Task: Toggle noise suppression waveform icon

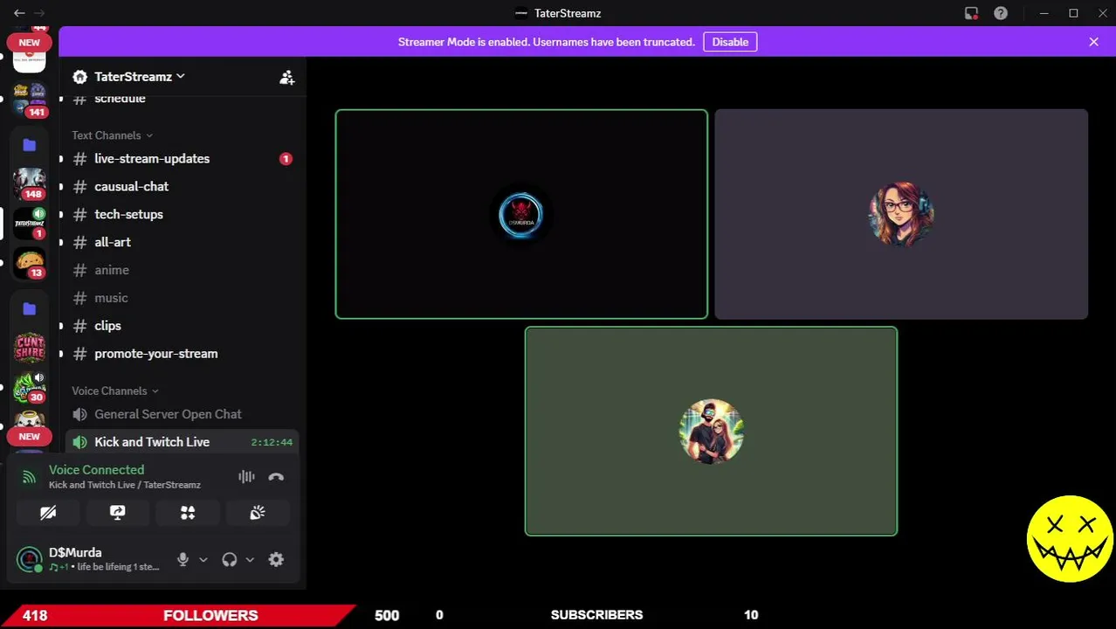Action: [246, 477]
